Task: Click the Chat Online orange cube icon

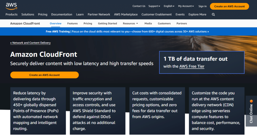Action: tap(251, 101)
